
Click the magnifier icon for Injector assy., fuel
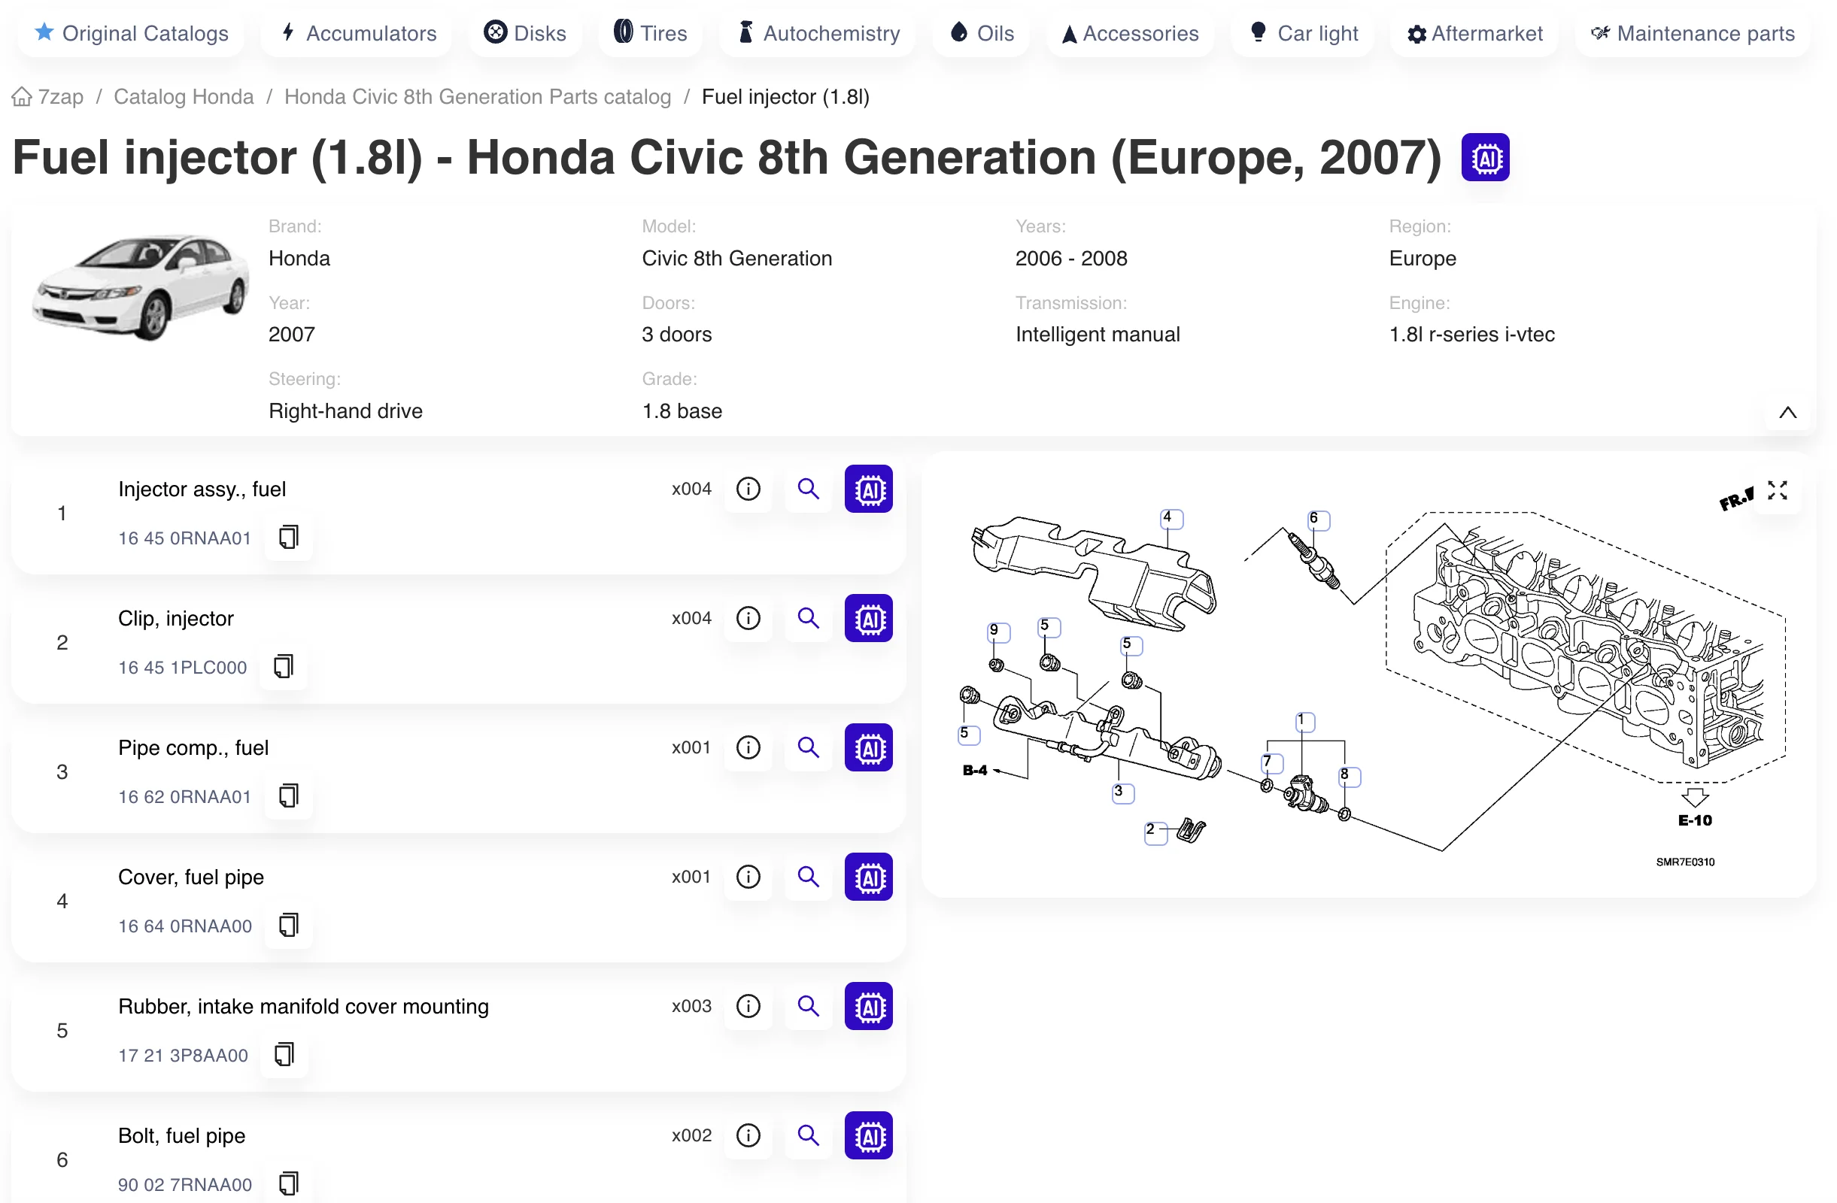coord(808,489)
